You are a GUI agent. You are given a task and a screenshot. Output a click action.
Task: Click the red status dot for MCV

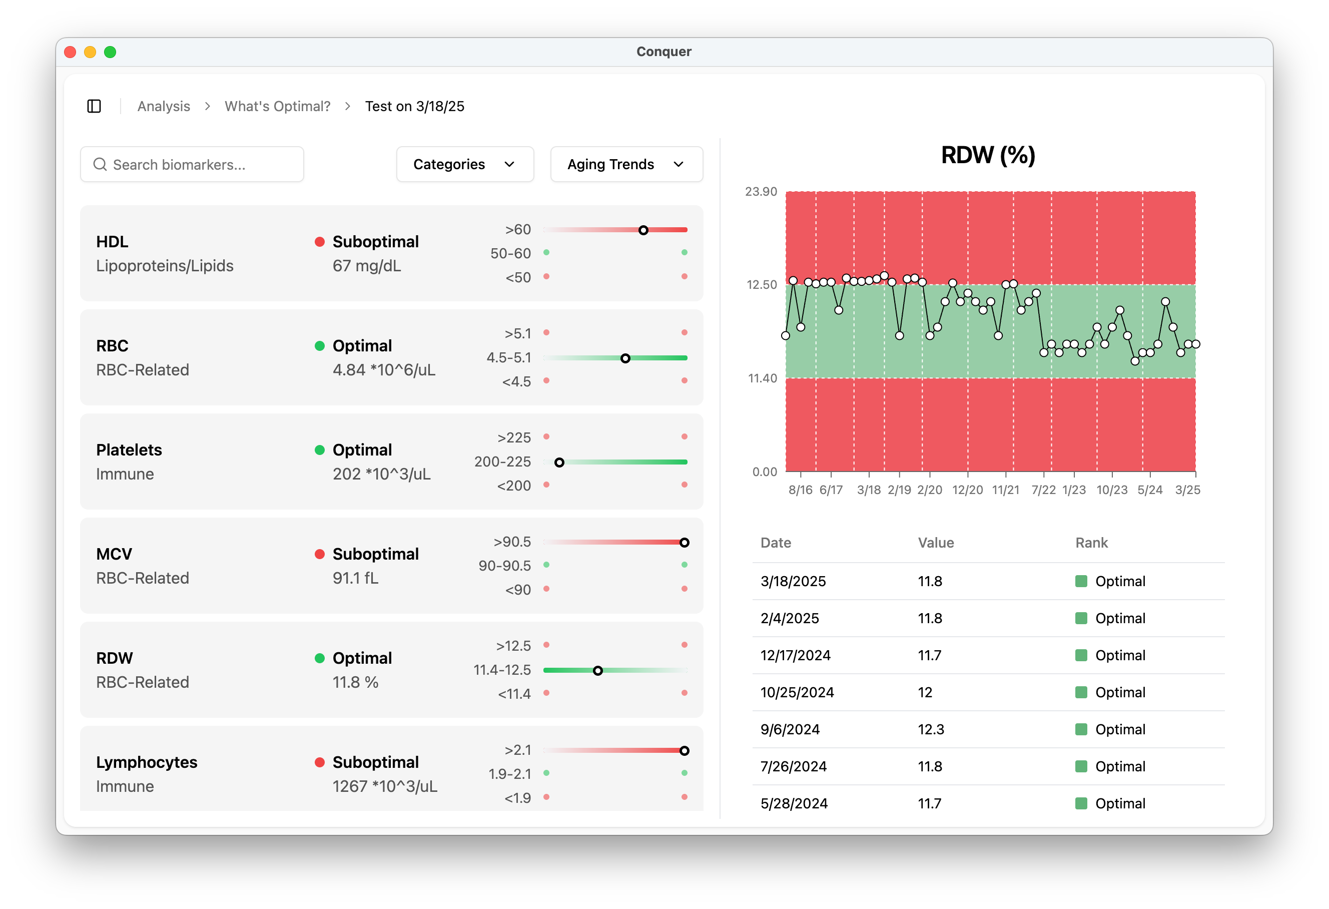coord(320,554)
